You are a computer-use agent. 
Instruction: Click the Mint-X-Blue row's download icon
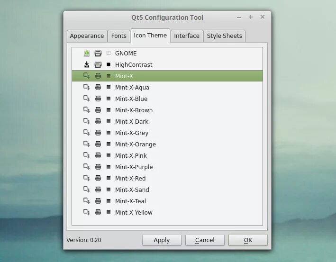coord(87,99)
